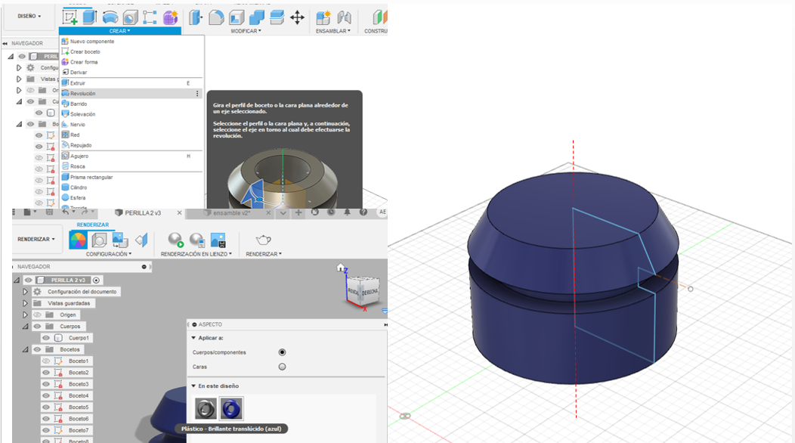
Task: Select the Scene Settings icon in the Configuración group
Action: 100,240
